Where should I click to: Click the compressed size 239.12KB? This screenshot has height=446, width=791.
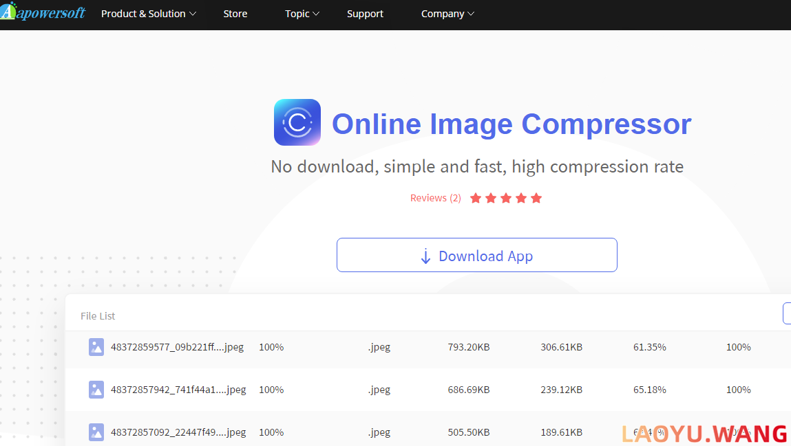click(x=562, y=390)
